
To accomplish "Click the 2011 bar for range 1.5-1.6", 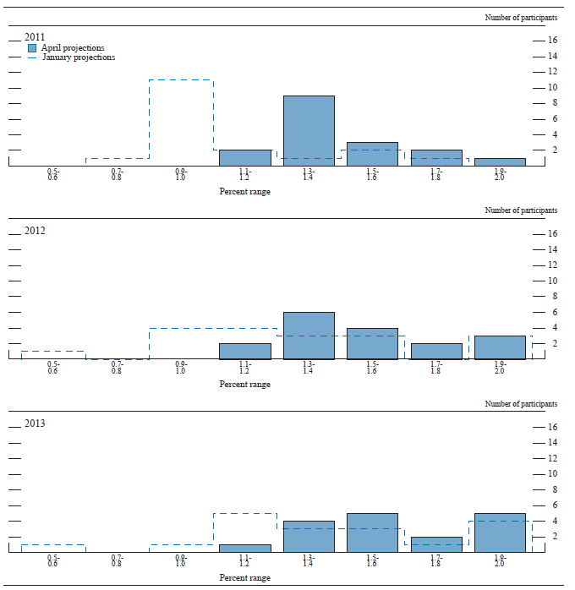I will click(x=372, y=154).
